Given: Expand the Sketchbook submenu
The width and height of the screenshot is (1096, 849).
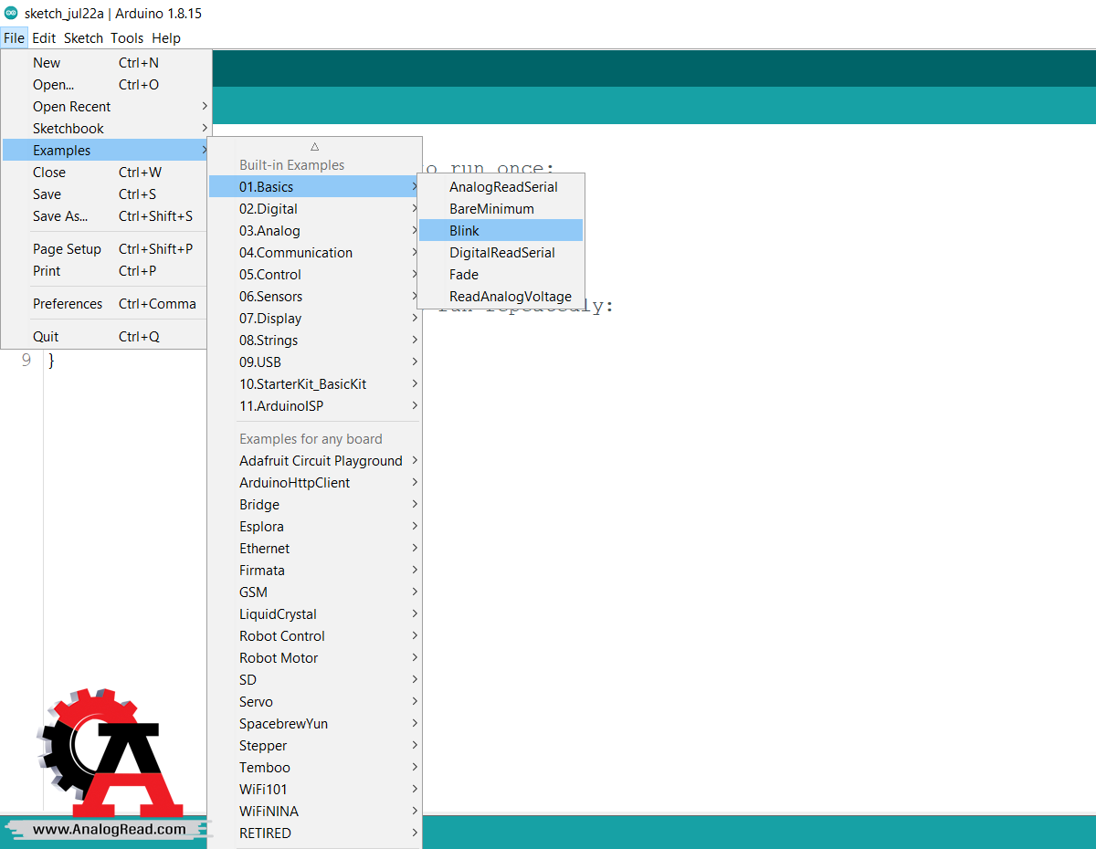Looking at the screenshot, I should (107, 129).
